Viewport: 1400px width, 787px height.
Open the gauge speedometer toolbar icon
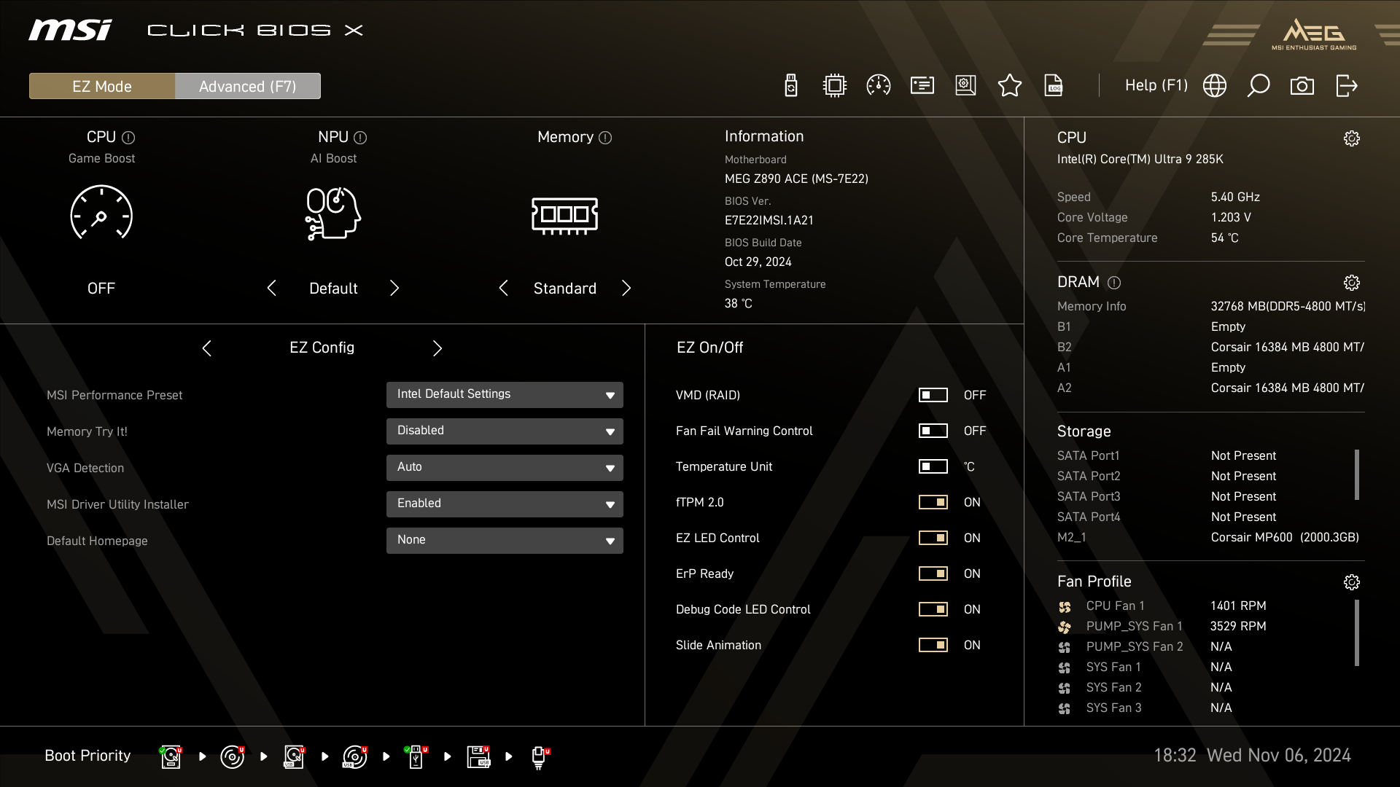(x=878, y=86)
